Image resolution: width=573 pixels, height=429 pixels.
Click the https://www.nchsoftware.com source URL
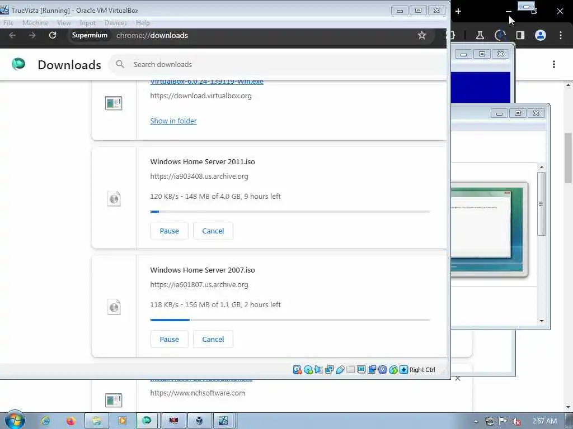tap(198, 393)
